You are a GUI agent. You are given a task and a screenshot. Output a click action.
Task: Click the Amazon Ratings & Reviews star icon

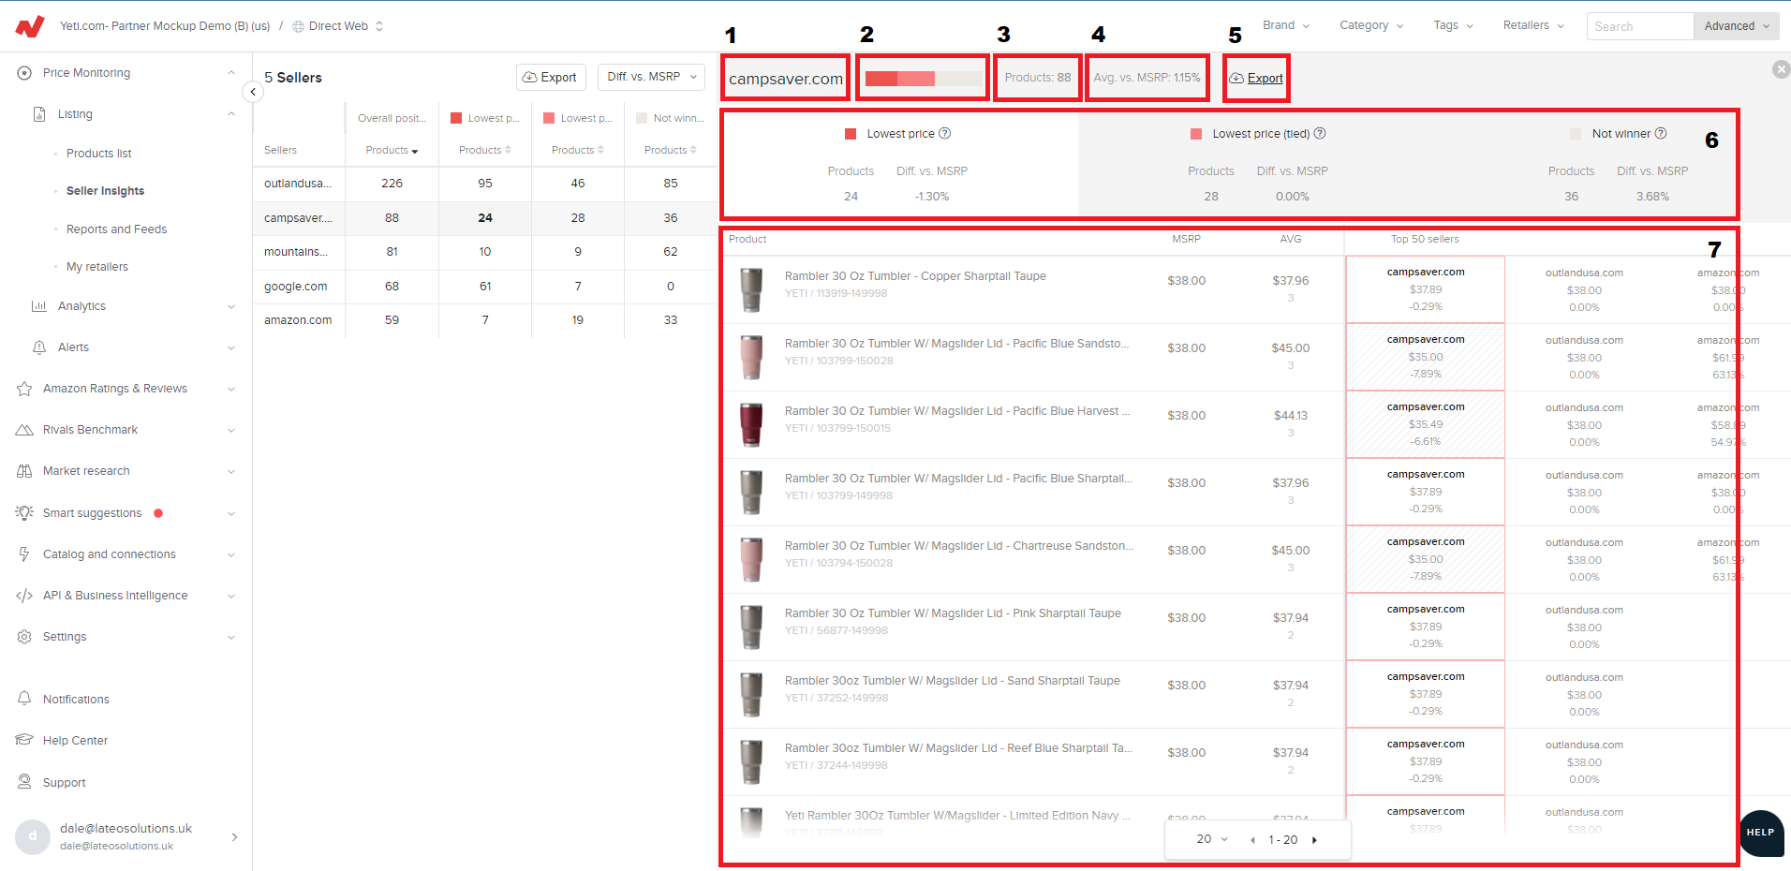tap(24, 389)
